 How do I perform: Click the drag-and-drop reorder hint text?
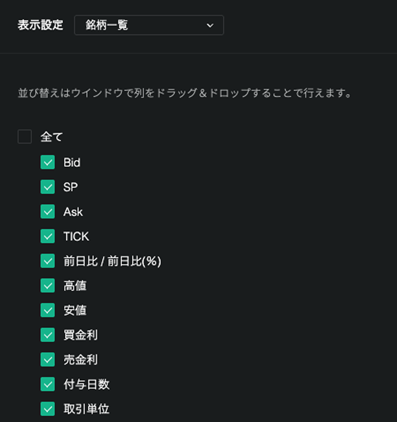coord(184,94)
